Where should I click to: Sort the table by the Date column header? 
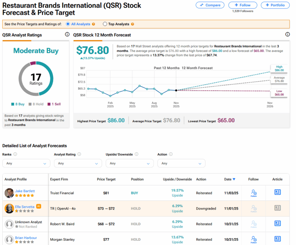point(230,179)
